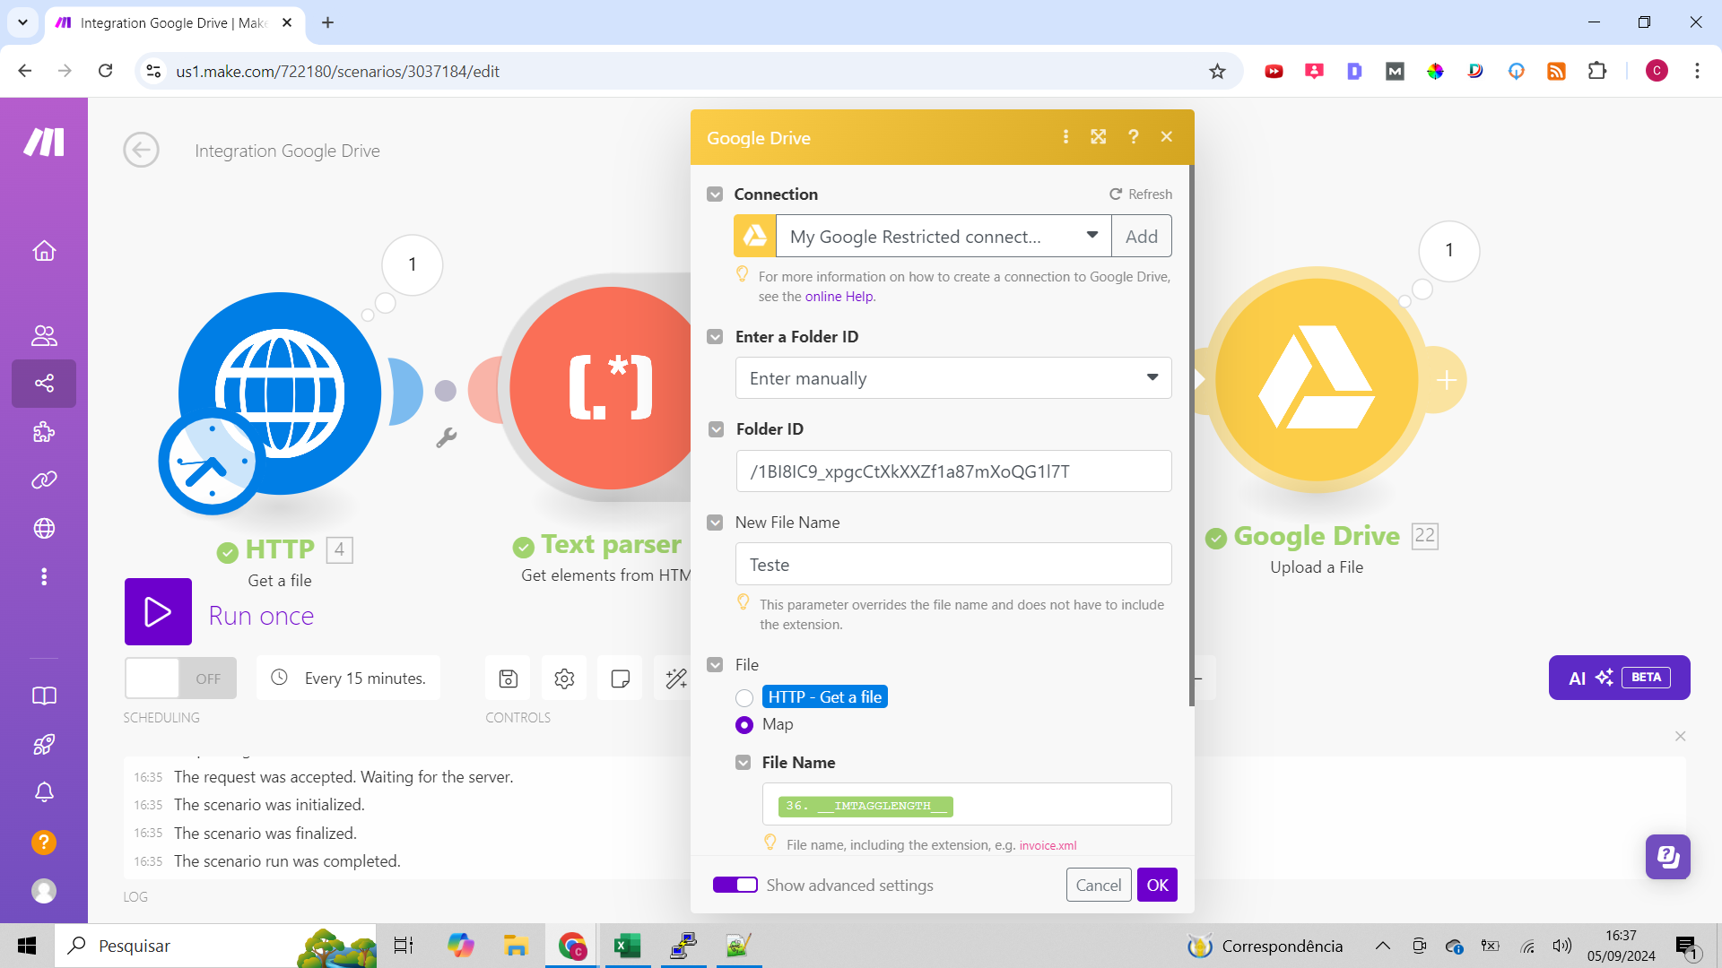Image resolution: width=1722 pixels, height=968 pixels.
Task: Click the auto-align magic wand icon
Action: coord(675,678)
